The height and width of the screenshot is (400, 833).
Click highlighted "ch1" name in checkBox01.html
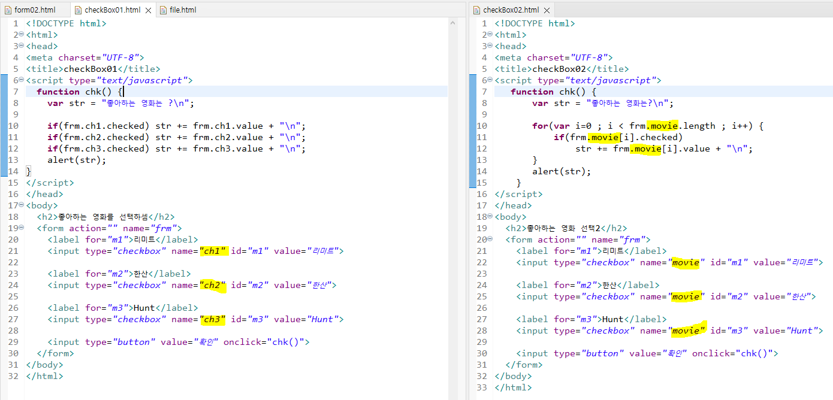pyautogui.click(x=213, y=251)
